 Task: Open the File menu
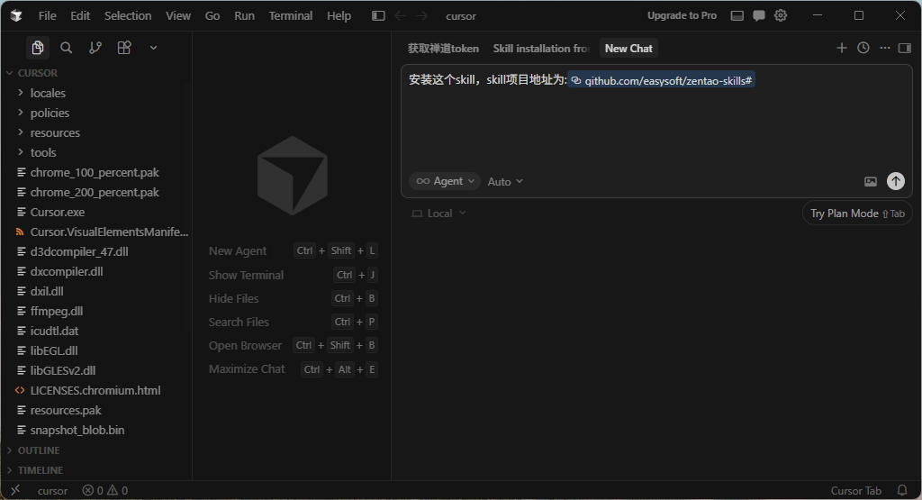click(x=48, y=16)
